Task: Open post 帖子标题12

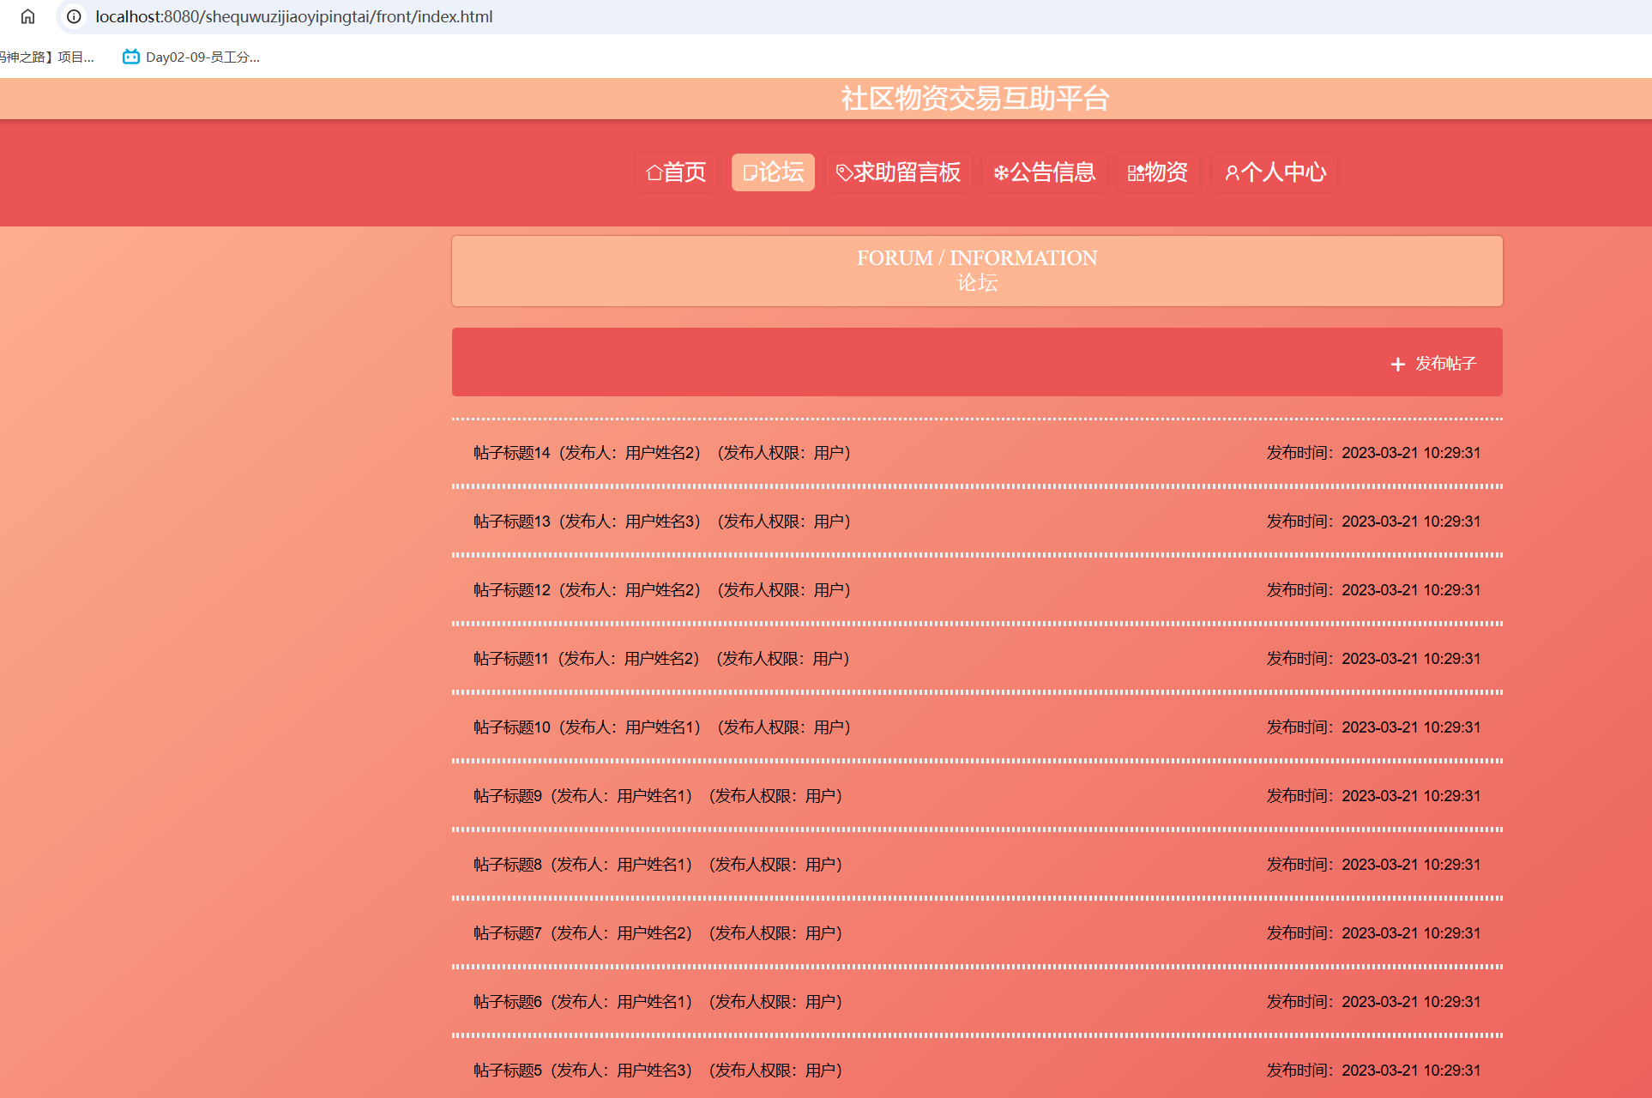Action: (512, 590)
